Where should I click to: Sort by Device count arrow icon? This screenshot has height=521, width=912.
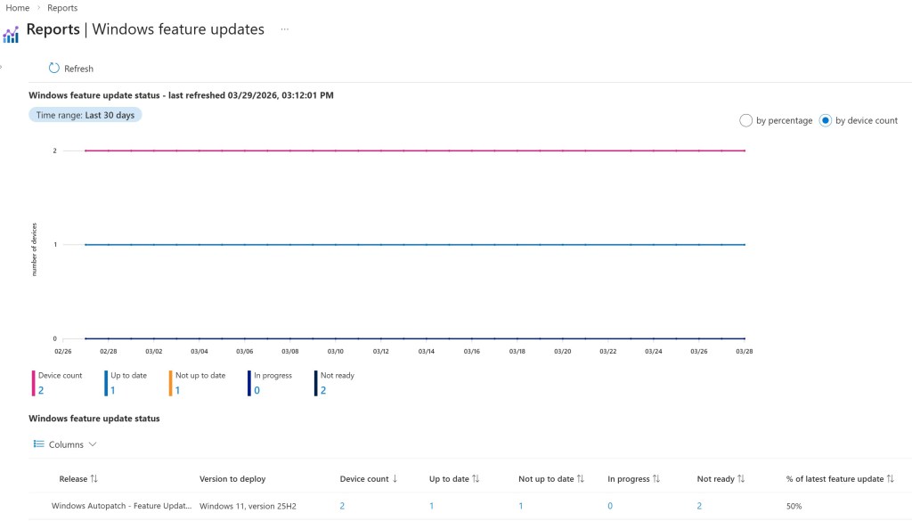395,479
